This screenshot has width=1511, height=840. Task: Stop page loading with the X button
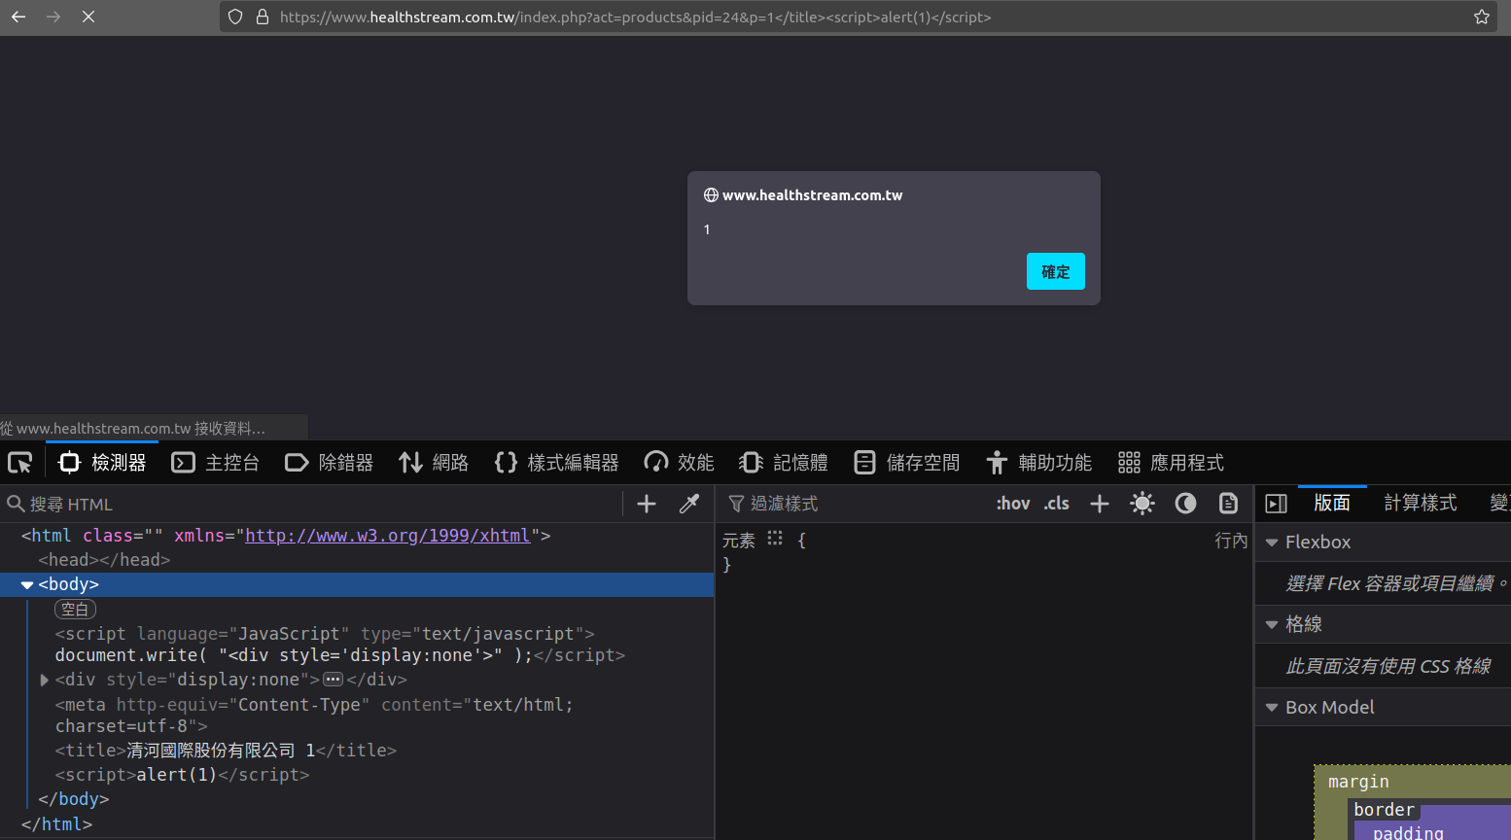coord(88,17)
